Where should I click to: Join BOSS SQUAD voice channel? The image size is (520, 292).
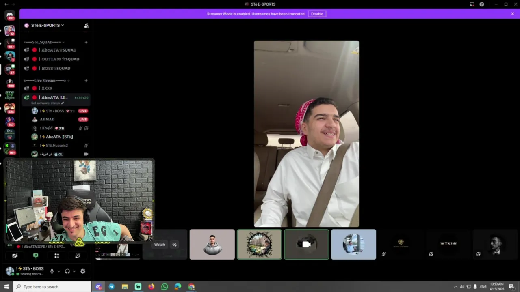[x=56, y=68]
